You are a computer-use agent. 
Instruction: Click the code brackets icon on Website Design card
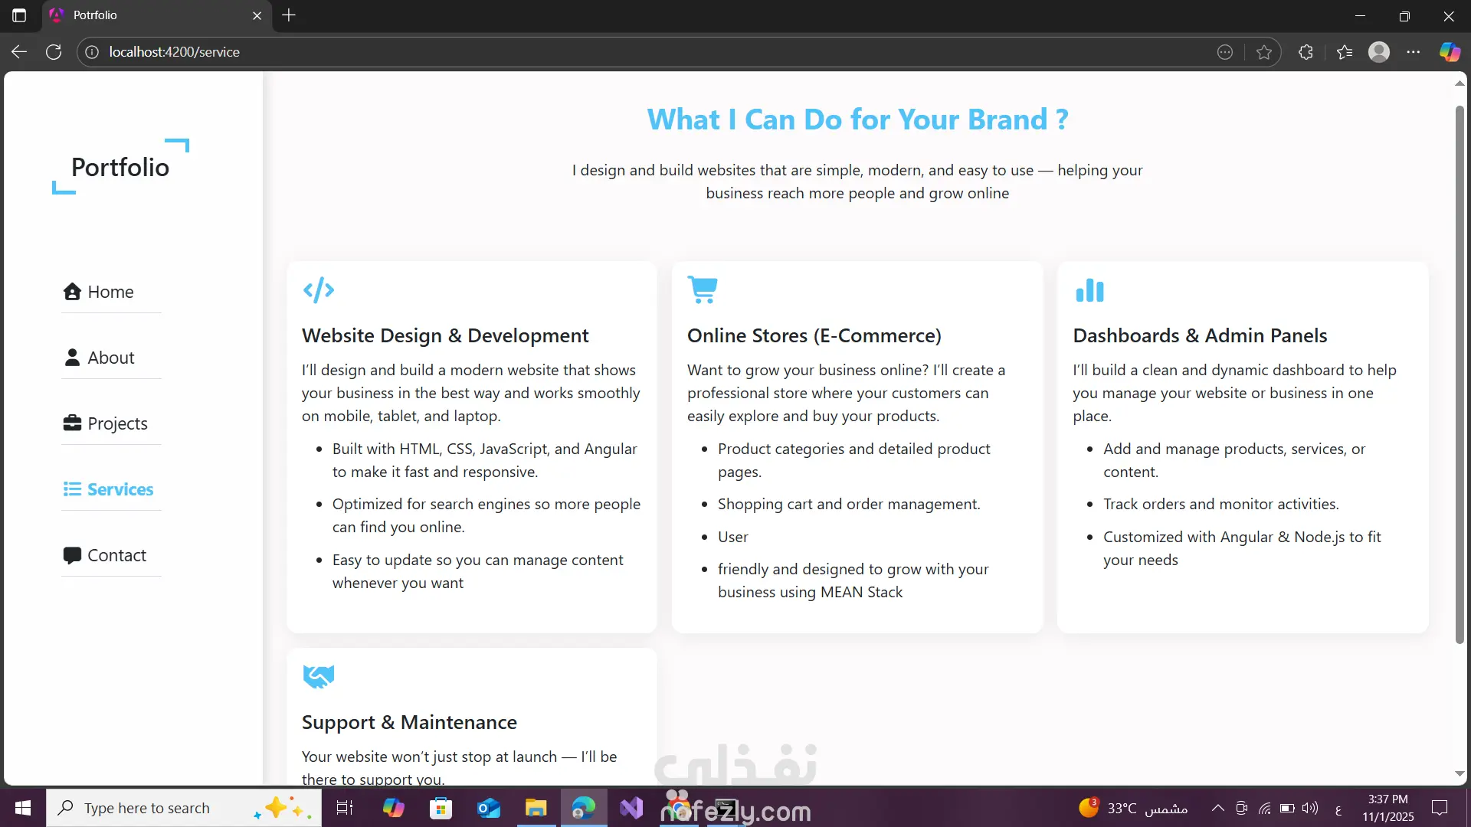tap(319, 290)
